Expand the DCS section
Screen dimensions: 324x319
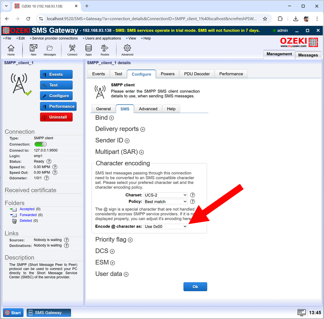(x=112, y=251)
